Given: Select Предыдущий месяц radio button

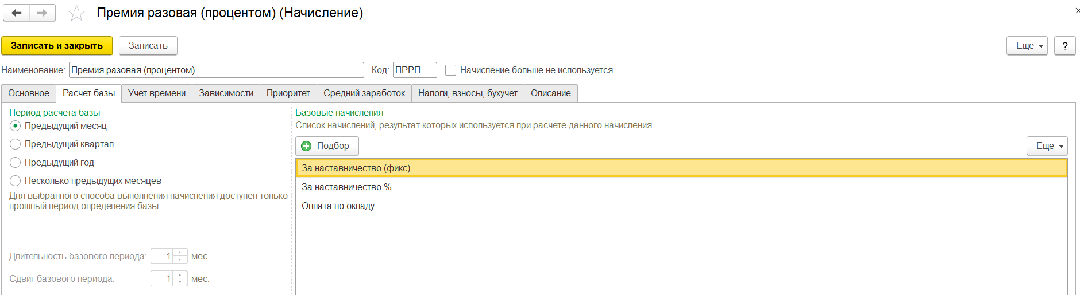Looking at the screenshot, I should click(16, 126).
